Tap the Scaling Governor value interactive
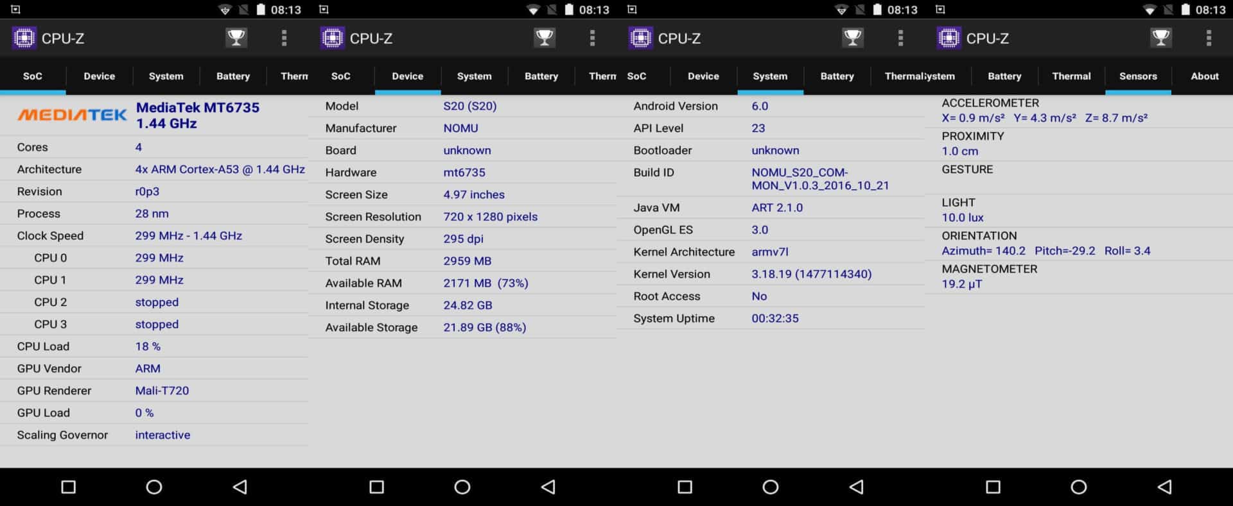Image resolution: width=1233 pixels, height=506 pixels. pyautogui.click(x=162, y=435)
